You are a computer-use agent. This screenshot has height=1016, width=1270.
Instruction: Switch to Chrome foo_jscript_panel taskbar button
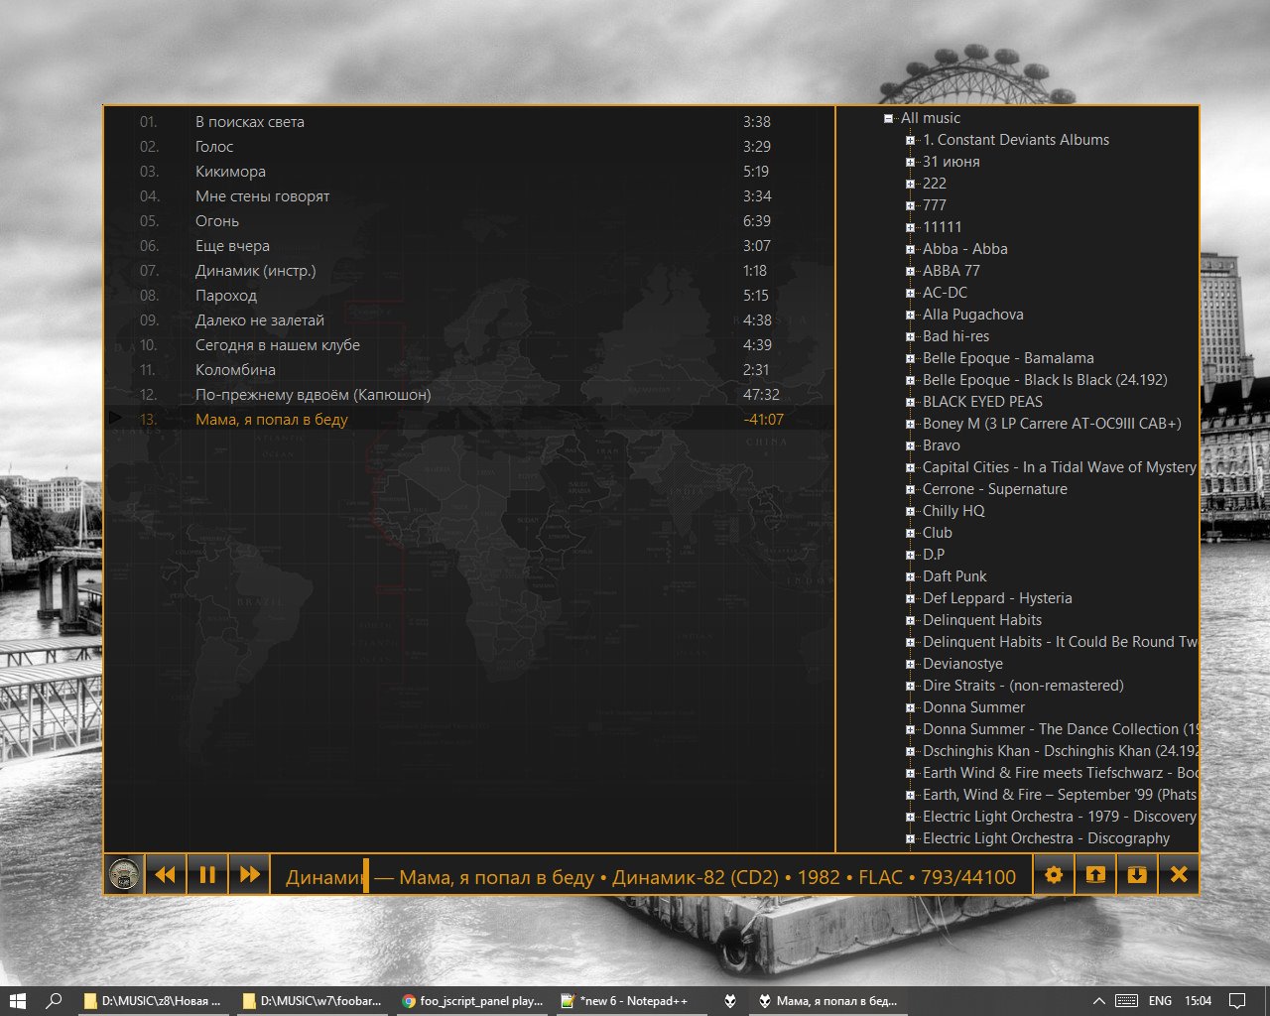pos(472,1001)
